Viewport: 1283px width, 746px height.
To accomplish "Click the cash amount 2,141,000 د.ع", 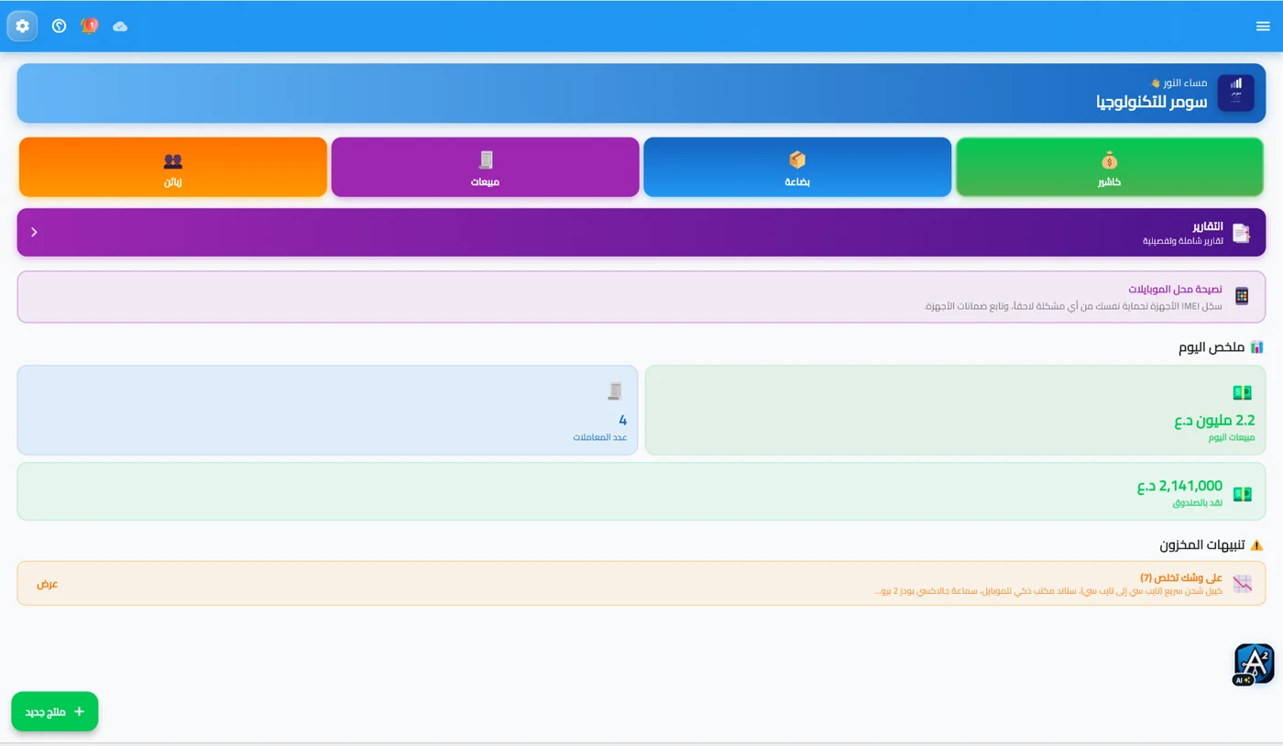I will click(x=1179, y=486).
